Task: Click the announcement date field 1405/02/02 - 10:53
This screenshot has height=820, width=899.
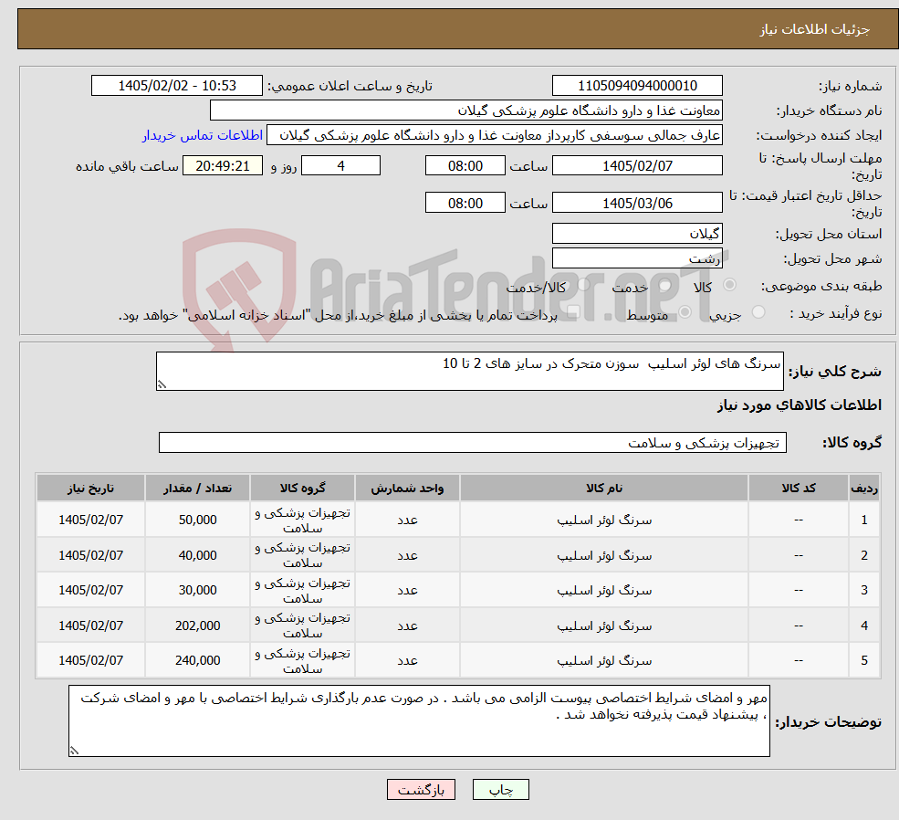Action: 176,86
